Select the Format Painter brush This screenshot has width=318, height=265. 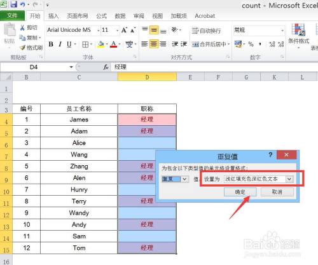click(22, 48)
